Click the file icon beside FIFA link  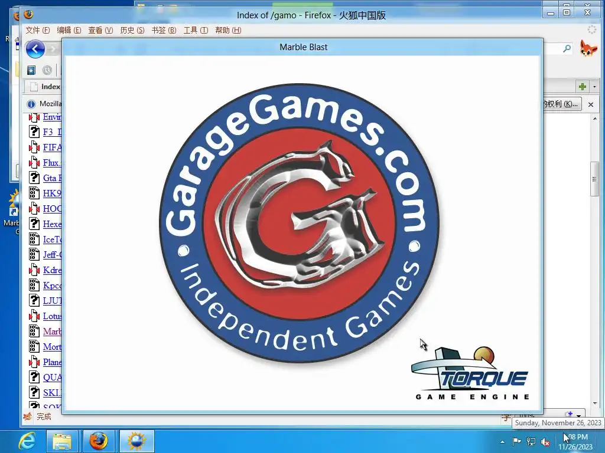click(x=34, y=147)
